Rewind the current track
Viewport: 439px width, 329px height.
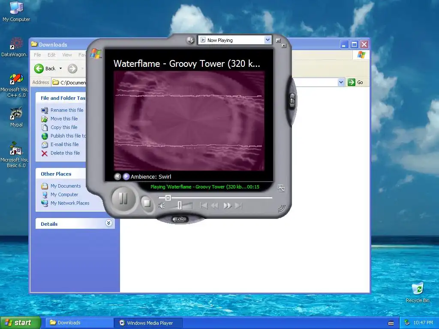tap(215, 206)
